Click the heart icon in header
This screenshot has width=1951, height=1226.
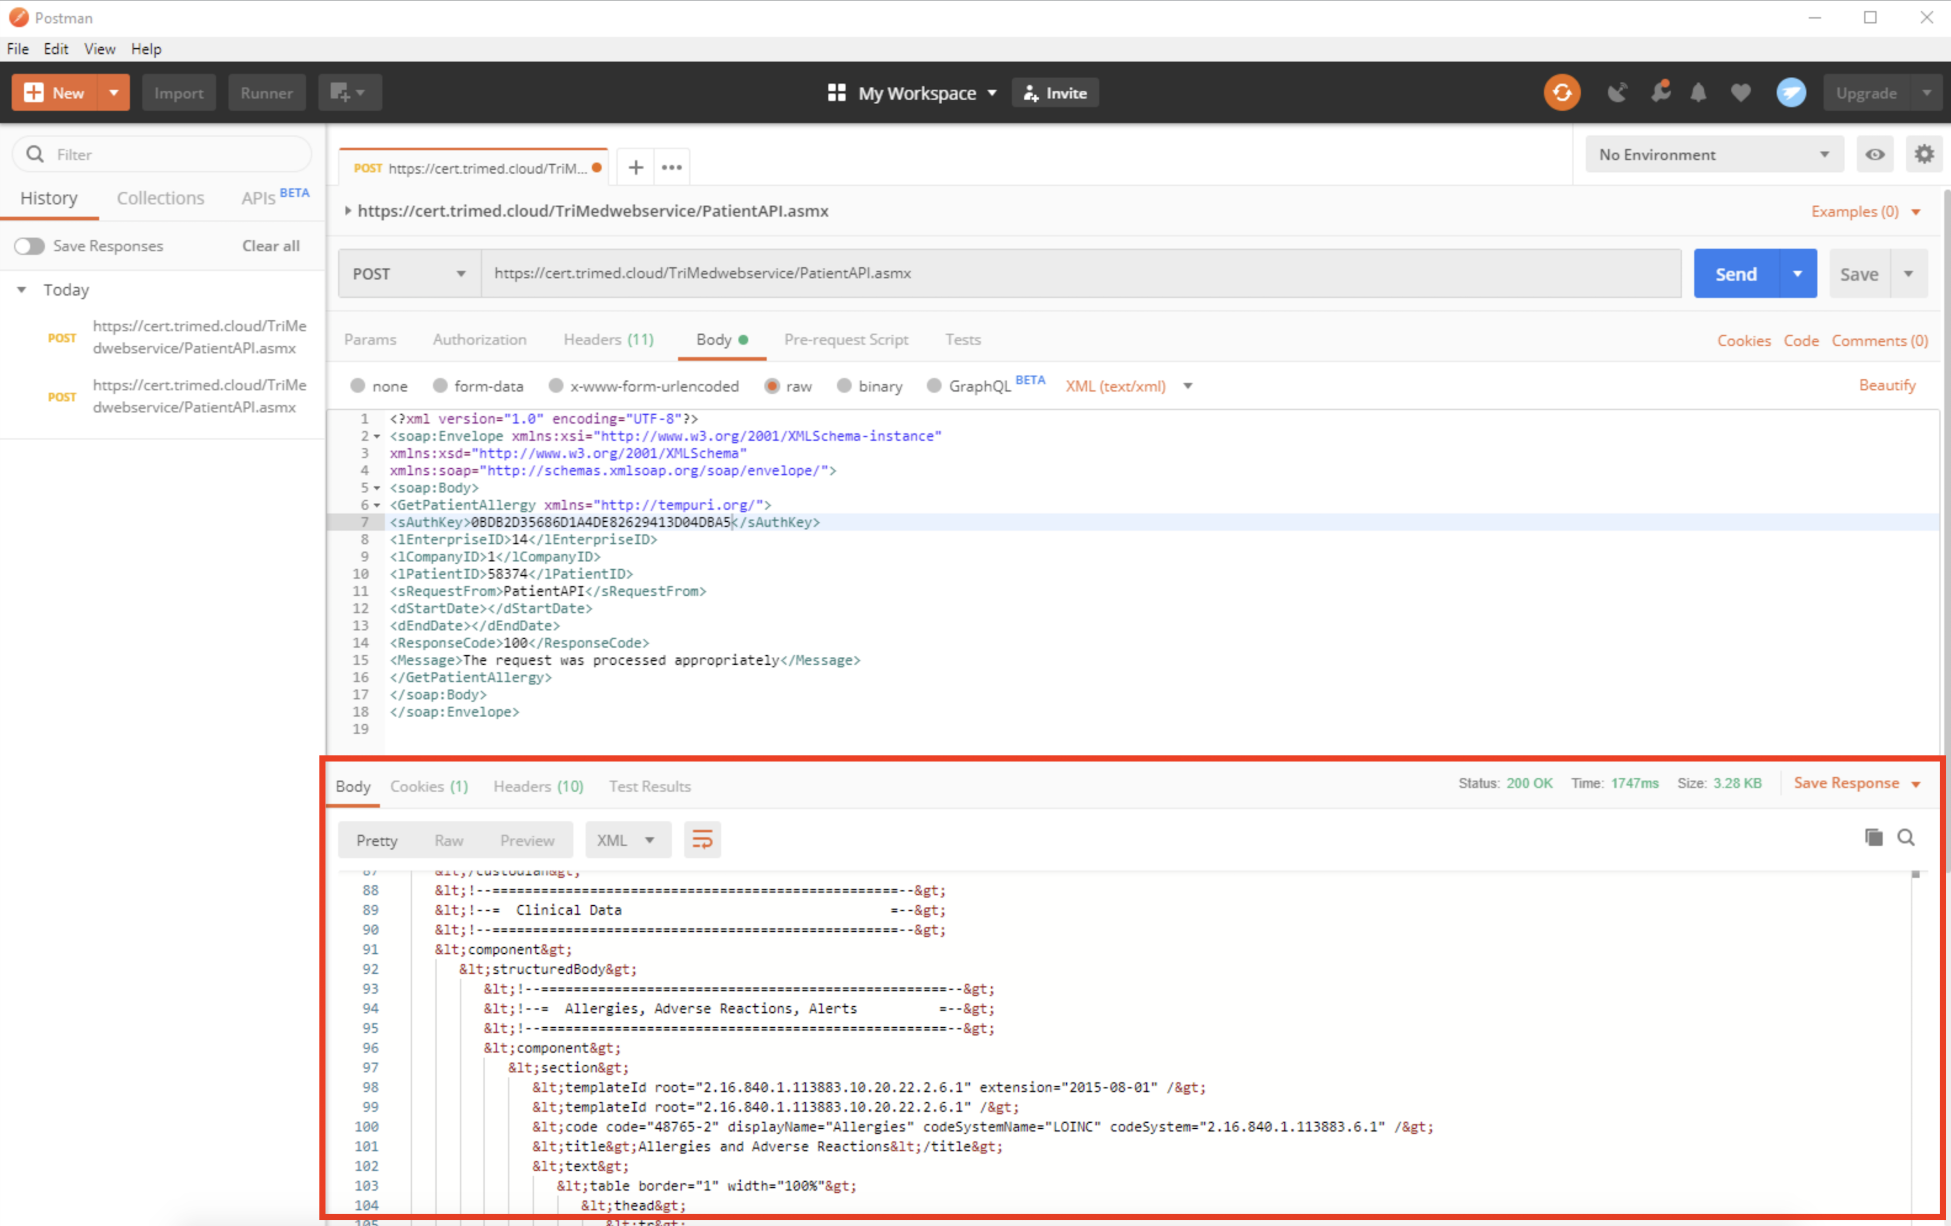[1741, 93]
